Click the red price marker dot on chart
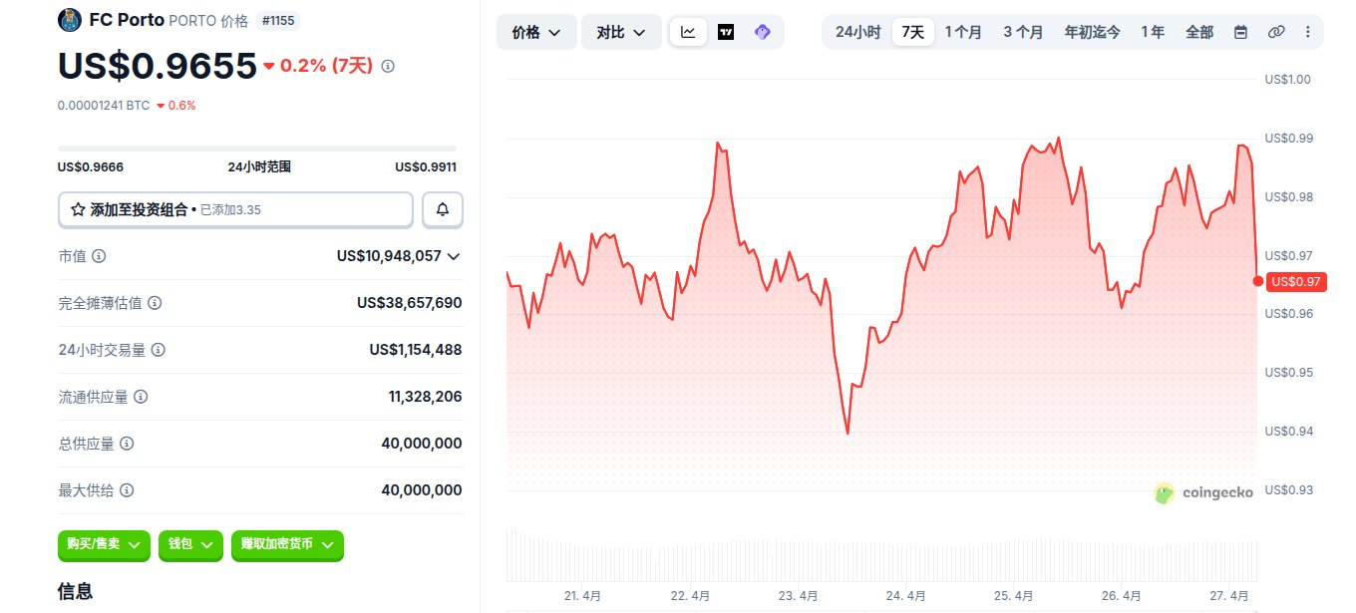 (1258, 281)
